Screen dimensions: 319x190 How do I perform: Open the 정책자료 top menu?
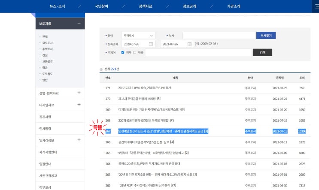pyautogui.click(x=146, y=6)
